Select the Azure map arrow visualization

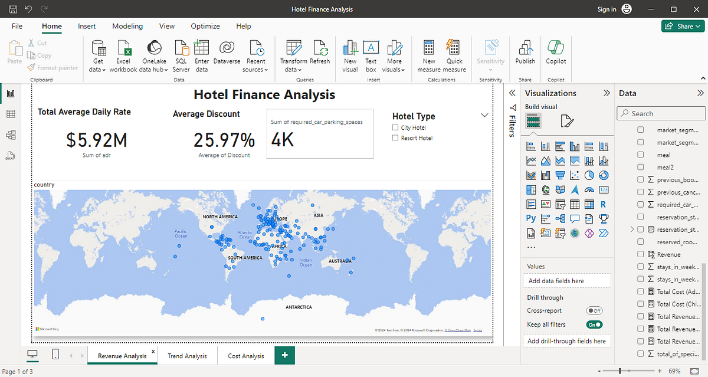click(x=575, y=189)
